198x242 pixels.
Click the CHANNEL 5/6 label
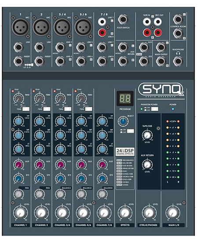coord(83,225)
